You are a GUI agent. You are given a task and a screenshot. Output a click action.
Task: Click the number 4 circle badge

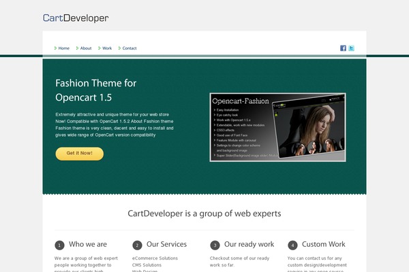tap(292, 245)
